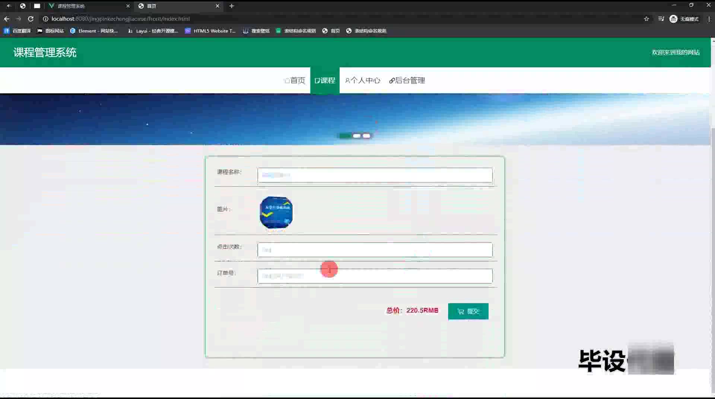Open the reading list icon in toolbar
The image size is (715, 399).
[661, 19]
